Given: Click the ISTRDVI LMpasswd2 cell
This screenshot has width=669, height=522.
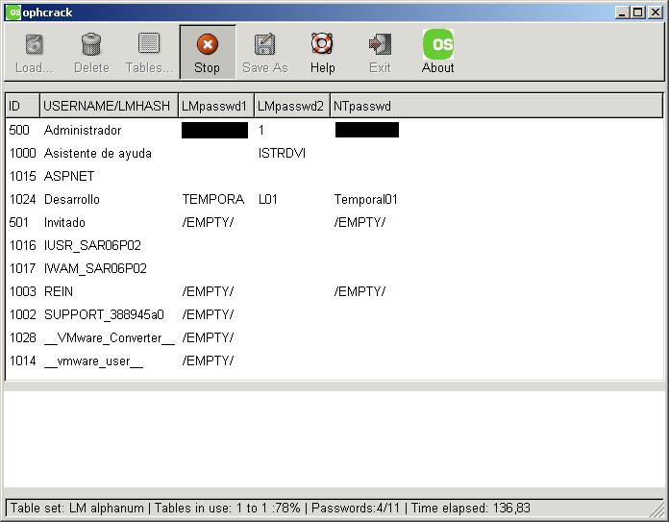Looking at the screenshot, I should tap(282, 153).
